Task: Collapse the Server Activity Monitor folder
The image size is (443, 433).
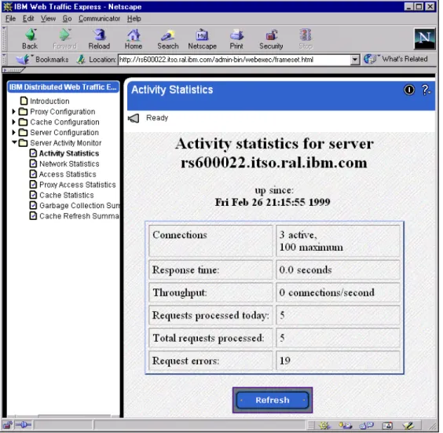Action: pyautogui.click(x=14, y=142)
